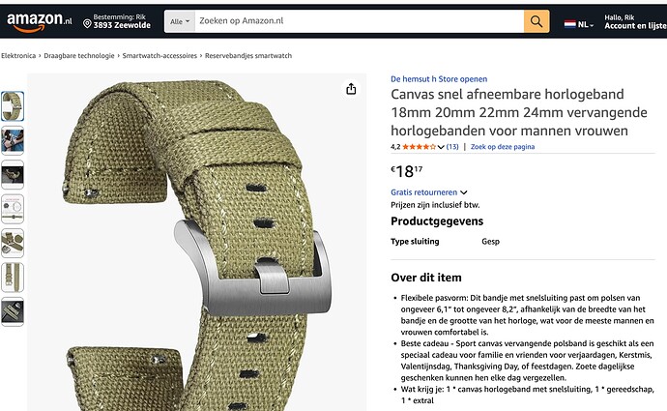Open the hemsut Store link

(439, 79)
